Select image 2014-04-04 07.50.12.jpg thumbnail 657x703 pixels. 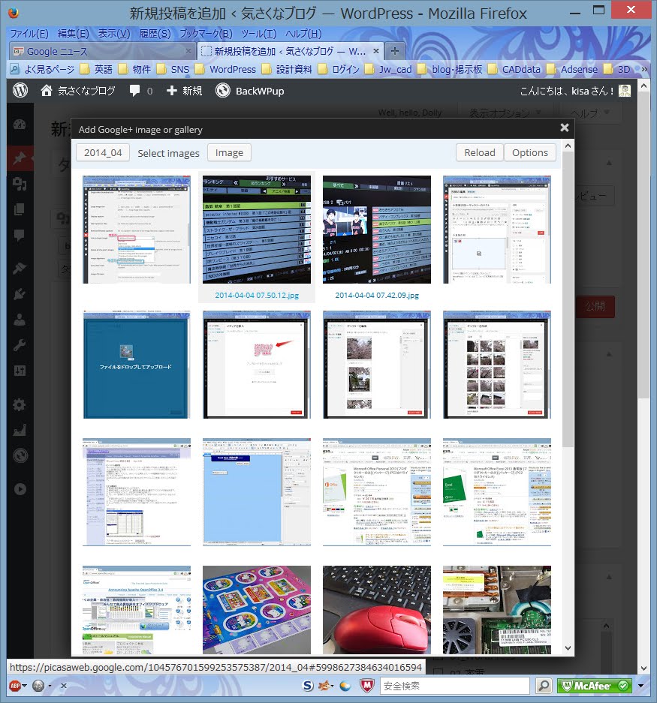point(257,230)
